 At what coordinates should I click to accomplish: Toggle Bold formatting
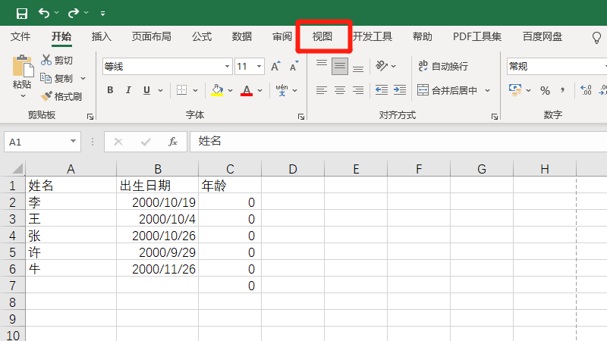pyautogui.click(x=110, y=90)
